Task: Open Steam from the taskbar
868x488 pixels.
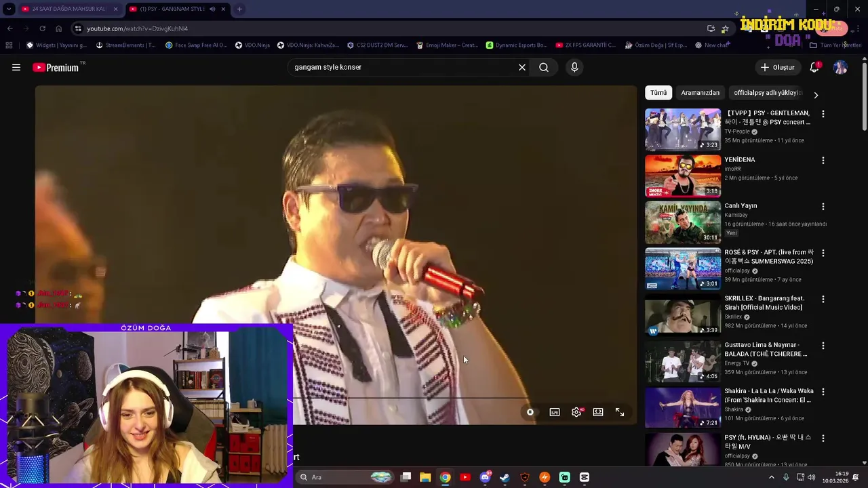Action: click(505, 477)
